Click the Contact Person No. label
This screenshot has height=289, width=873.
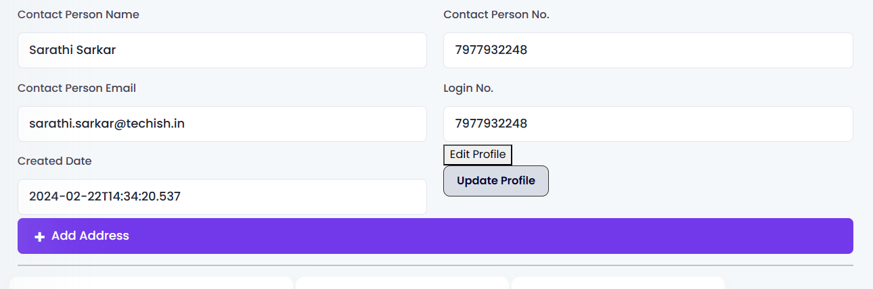click(496, 15)
